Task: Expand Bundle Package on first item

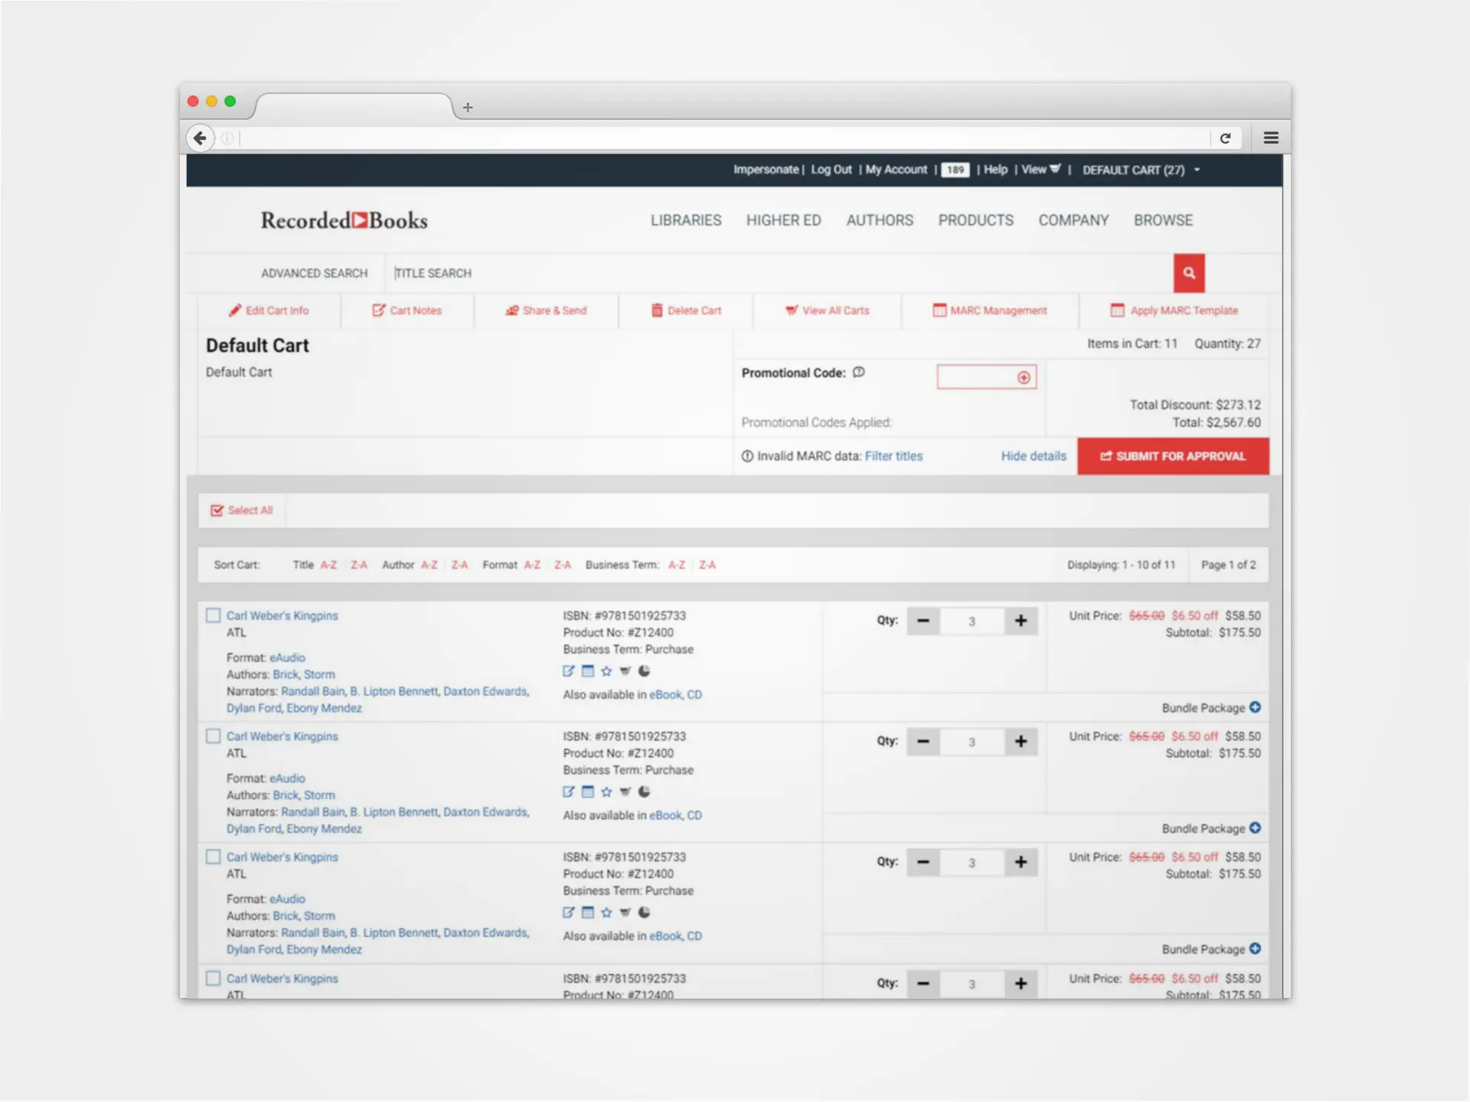Action: [1255, 707]
